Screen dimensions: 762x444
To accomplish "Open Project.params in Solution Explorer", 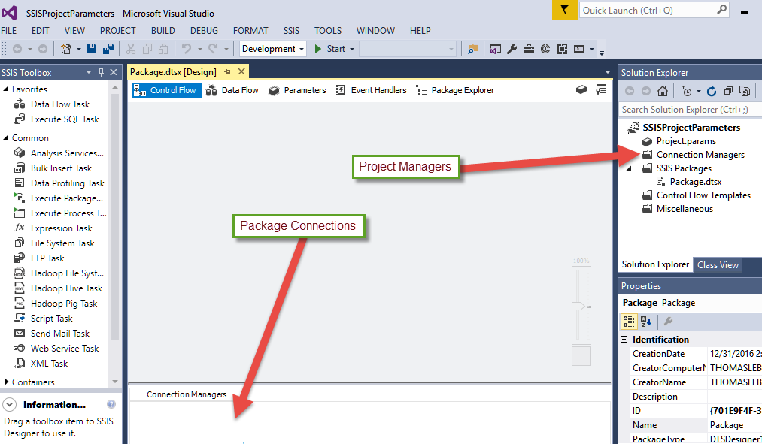I will pyautogui.click(x=686, y=141).
